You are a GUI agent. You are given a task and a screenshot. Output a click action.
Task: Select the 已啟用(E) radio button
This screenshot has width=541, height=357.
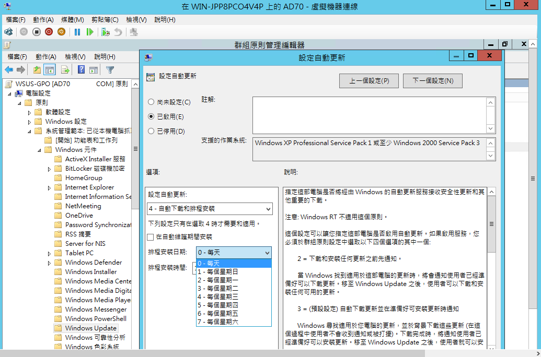point(151,116)
